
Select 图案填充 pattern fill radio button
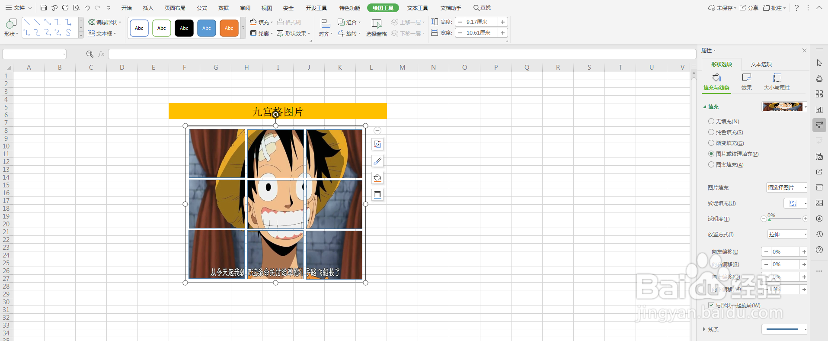point(711,165)
